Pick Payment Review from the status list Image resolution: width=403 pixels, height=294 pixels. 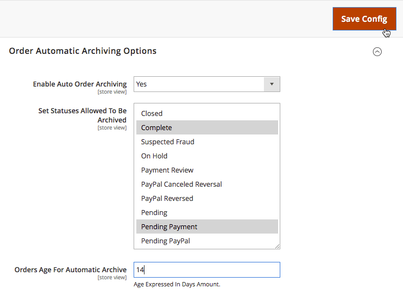(x=167, y=170)
